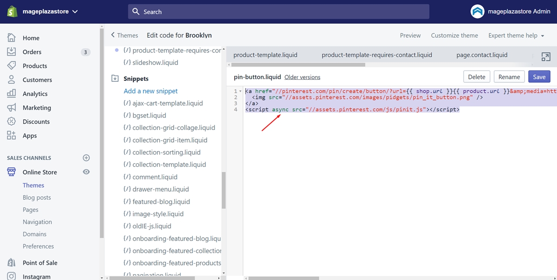Open Navigation under Online Store

[x=37, y=222]
